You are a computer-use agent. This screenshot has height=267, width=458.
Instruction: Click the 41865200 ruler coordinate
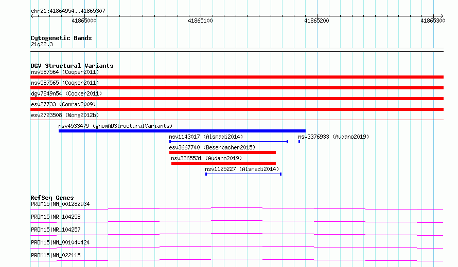[316, 21]
